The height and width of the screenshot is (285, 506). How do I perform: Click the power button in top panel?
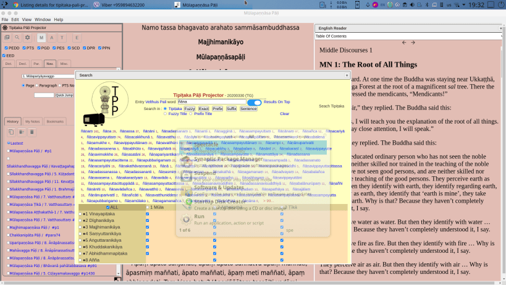click(501, 5)
